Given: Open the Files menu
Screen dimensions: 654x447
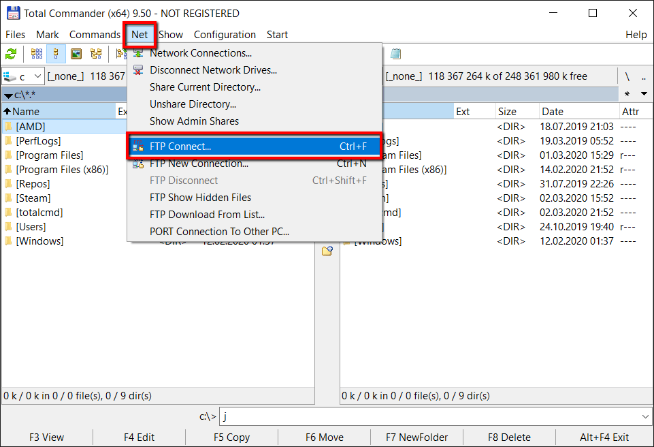Looking at the screenshot, I should tap(16, 35).
